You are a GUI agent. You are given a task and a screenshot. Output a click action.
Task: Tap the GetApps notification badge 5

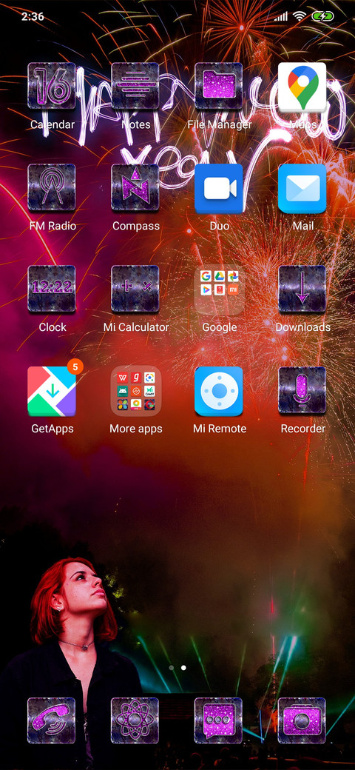click(75, 366)
